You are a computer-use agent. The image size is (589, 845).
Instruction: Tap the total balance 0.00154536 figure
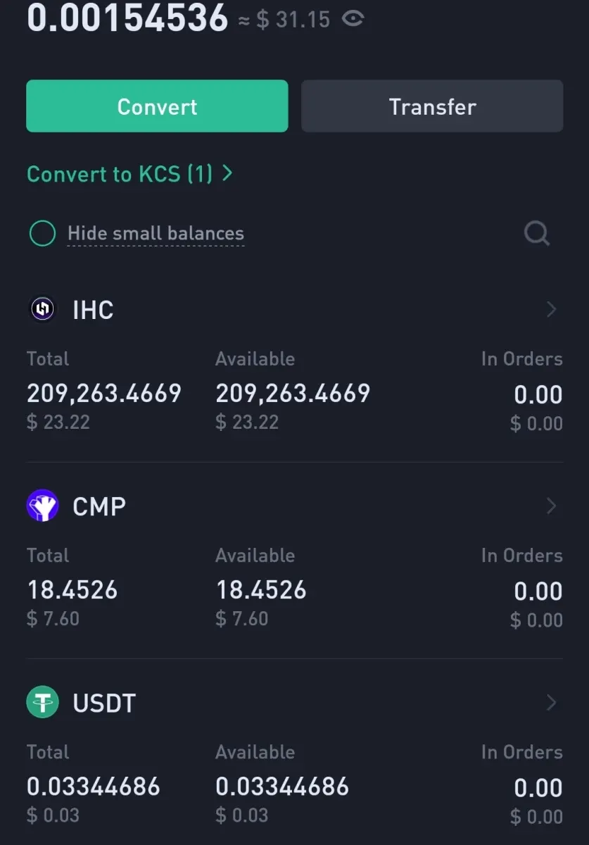tap(127, 18)
